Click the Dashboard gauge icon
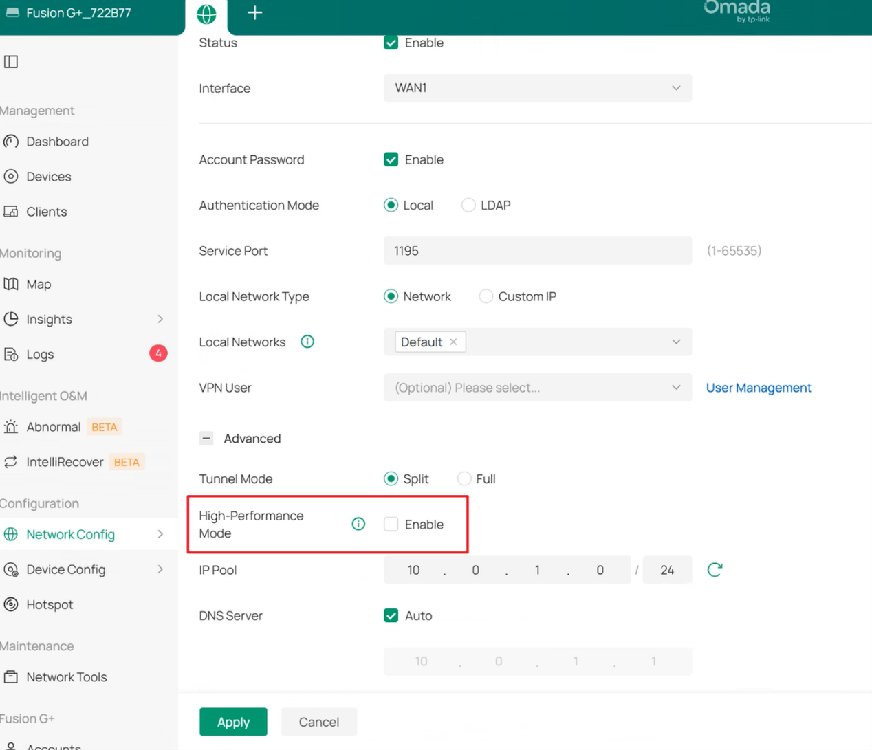The image size is (872, 750). pos(11,142)
